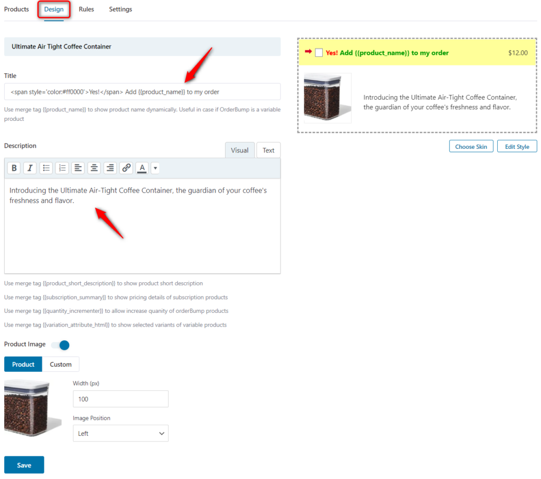Click the preview description text

coord(440,102)
